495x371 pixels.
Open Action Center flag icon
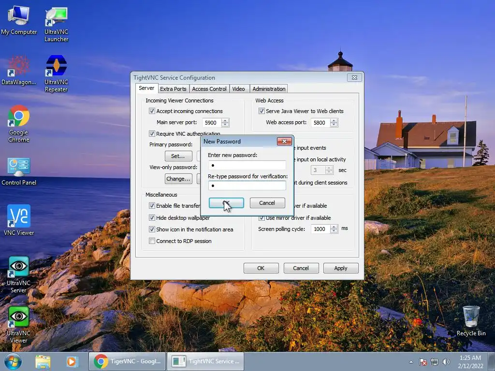click(423, 362)
